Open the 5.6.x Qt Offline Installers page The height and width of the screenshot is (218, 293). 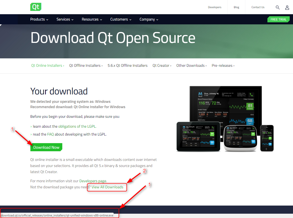(x=127, y=65)
